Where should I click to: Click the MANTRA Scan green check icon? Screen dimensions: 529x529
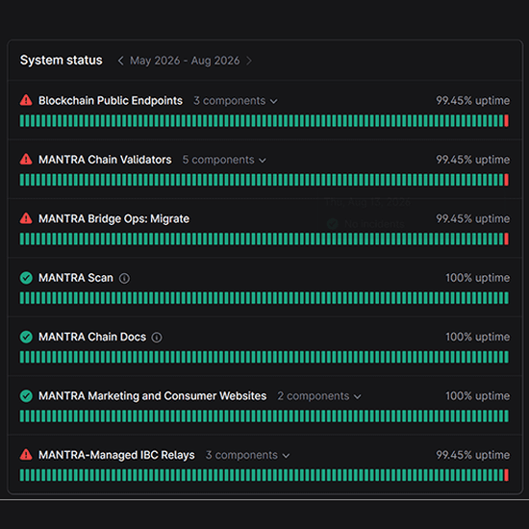[26, 278]
